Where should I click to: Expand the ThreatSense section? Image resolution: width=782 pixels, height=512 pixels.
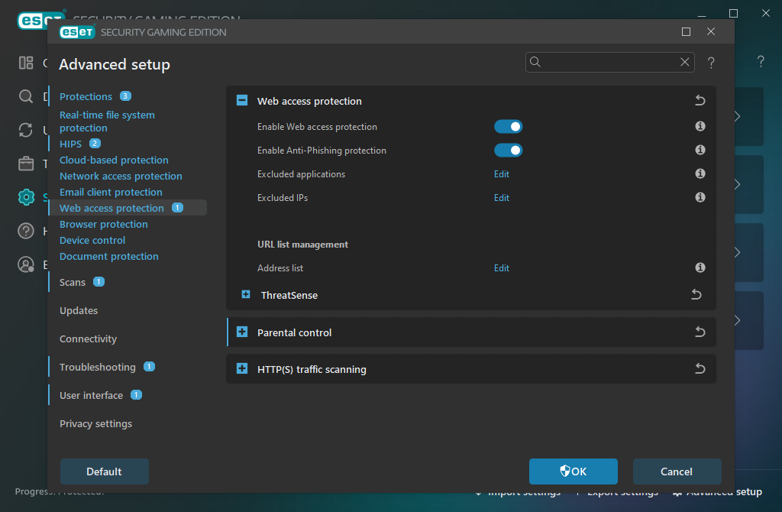(x=246, y=294)
